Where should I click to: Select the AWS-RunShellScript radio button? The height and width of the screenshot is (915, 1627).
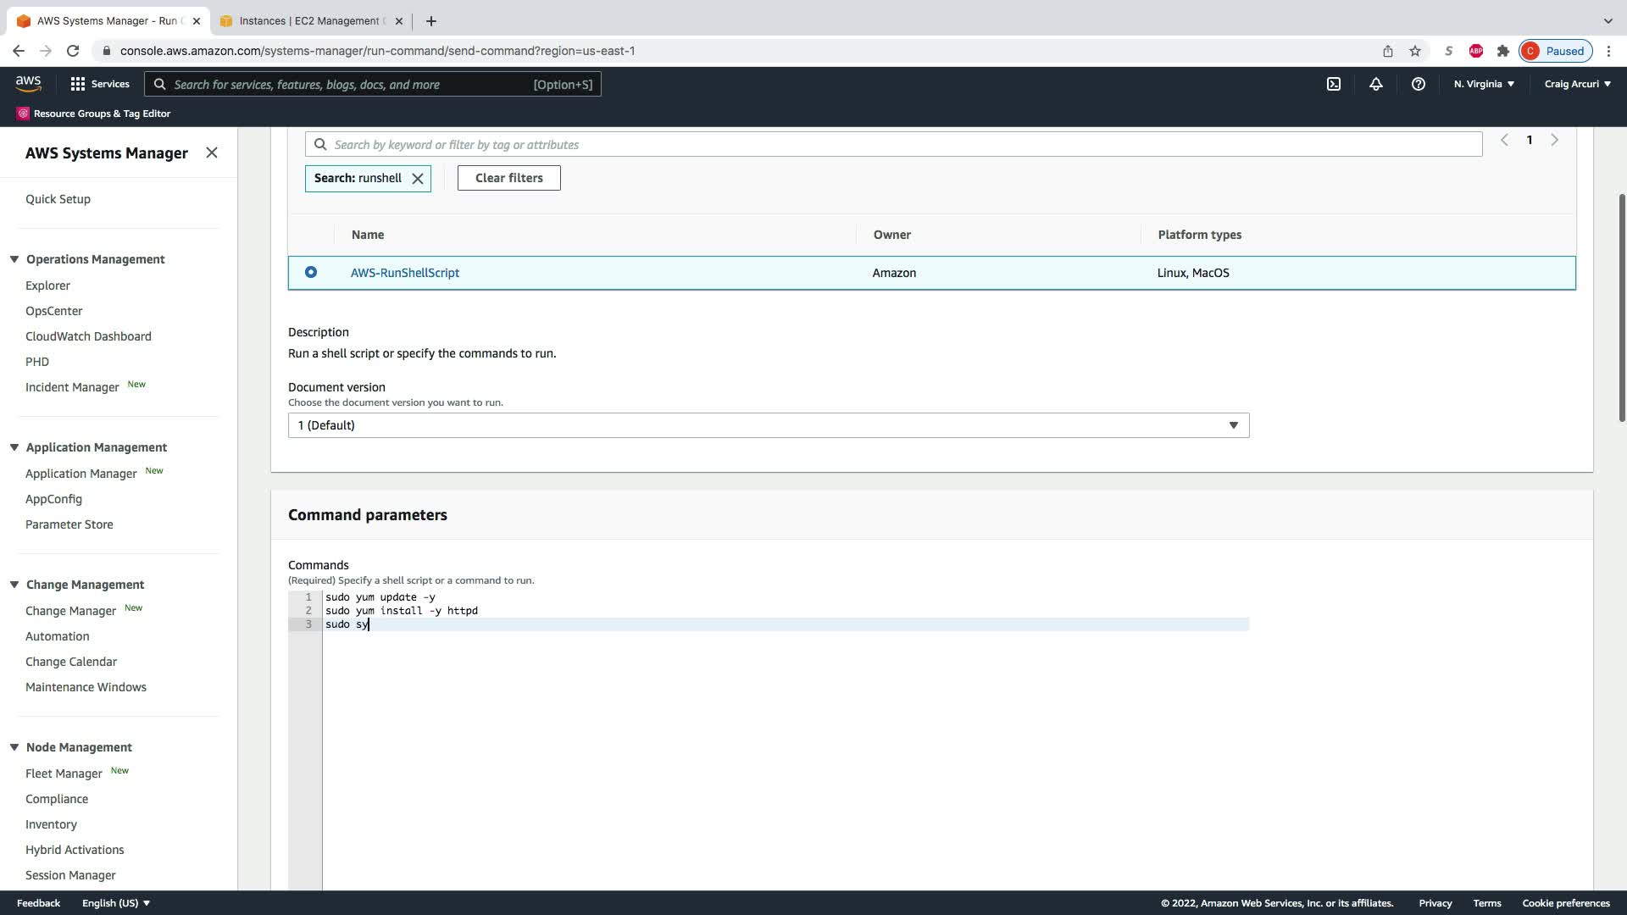point(311,272)
